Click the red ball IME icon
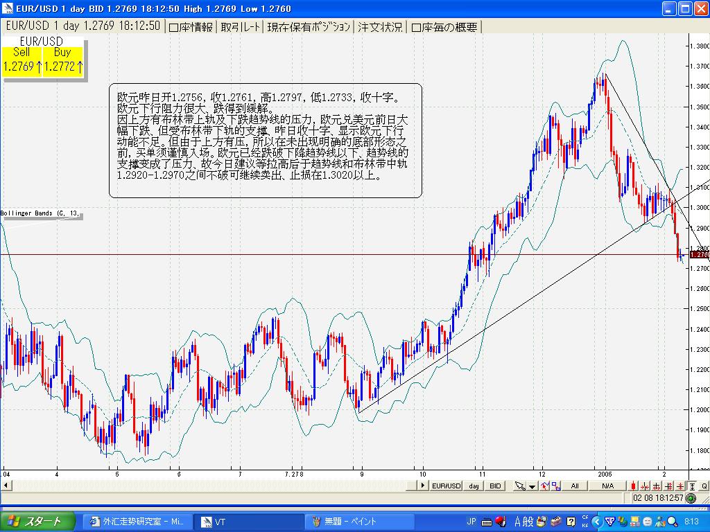 pyautogui.click(x=501, y=521)
